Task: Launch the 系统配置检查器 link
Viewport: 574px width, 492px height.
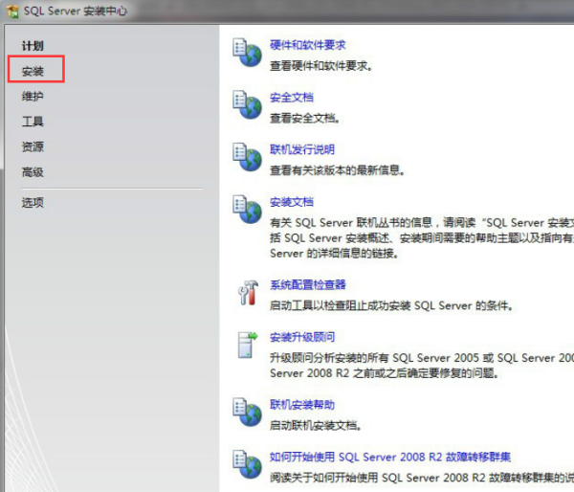Action: [x=307, y=284]
